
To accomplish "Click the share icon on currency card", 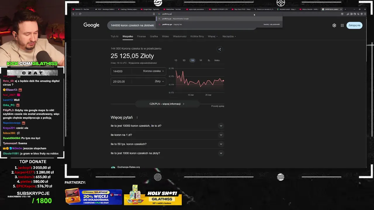I will click(220, 49).
